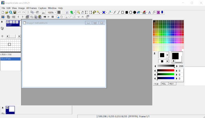Screen dimensions: 205x118
Task: Open dropdown arrow beside the fill bucket
Action: click(x=141, y=13)
